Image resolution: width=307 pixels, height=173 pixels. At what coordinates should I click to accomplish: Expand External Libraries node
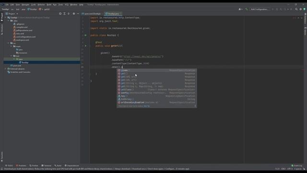coord(5,69)
